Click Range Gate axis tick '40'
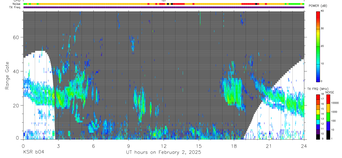Viewport: 342px width, 158px height. [x=16, y=71]
